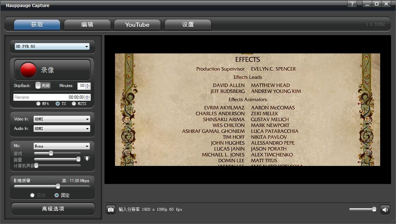Adjust the playback volume slider near speaker
This screenshot has height=224, width=396.
click(x=363, y=209)
